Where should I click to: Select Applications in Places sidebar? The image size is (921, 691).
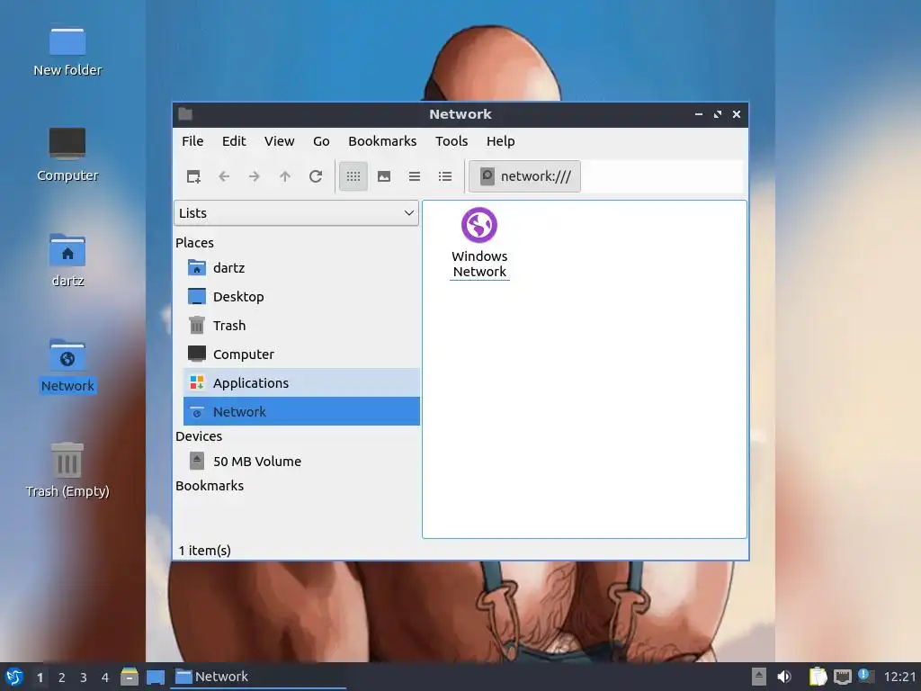coord(301,383)
